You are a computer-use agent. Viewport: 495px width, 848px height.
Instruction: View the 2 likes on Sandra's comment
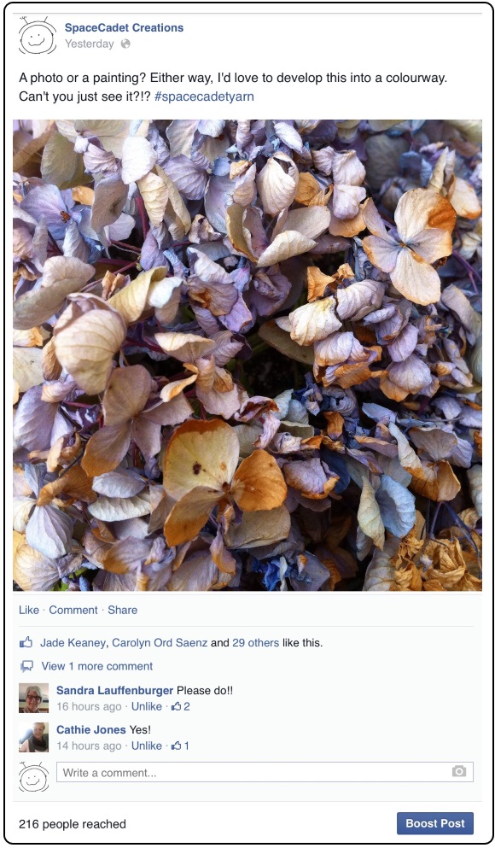click(x=181, y=706)
